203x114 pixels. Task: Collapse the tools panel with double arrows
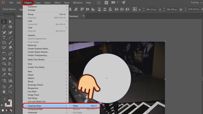pyautogui.click(x=2, y=14)
